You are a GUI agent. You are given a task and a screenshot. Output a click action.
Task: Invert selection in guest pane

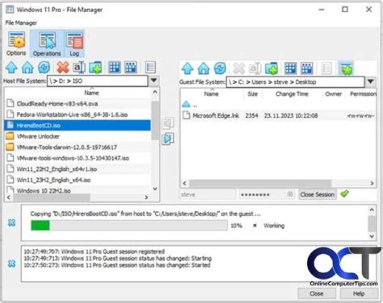[306, 68]
